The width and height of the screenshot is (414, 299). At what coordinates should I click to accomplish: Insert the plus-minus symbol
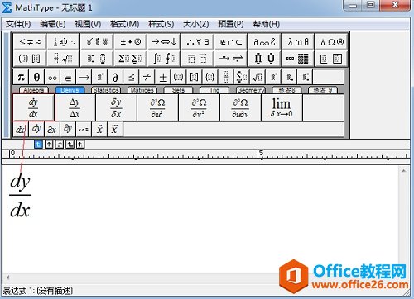pos(163,77)
